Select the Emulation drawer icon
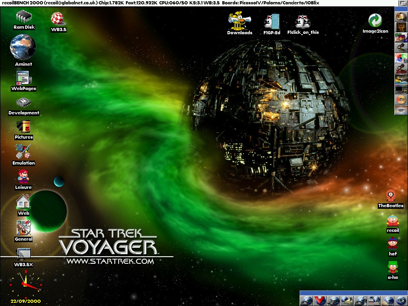This screenshot has height=306, width=408. click(x=24, y=152)
